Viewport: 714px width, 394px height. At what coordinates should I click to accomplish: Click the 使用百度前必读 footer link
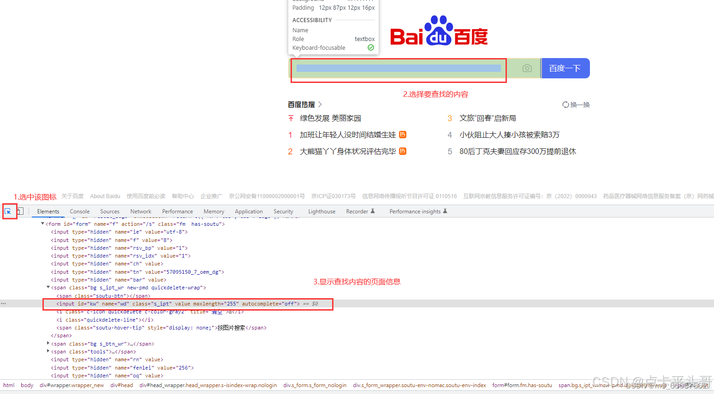pyautogui.click(x=146, y=196)
